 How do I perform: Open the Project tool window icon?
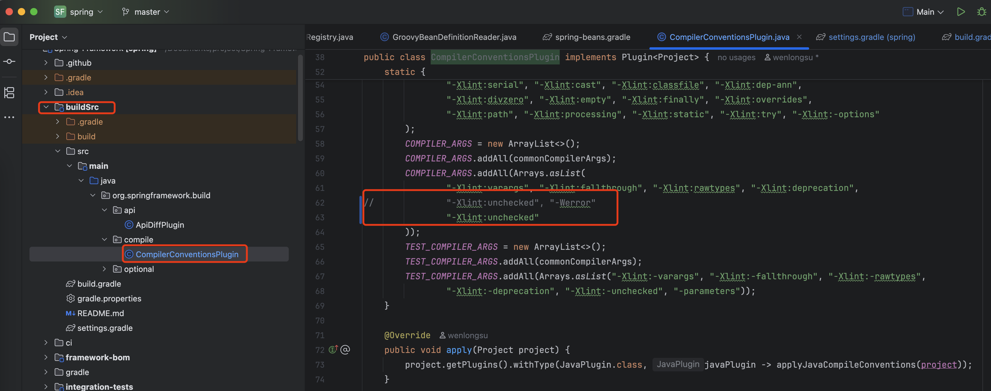tap(9, 37)
